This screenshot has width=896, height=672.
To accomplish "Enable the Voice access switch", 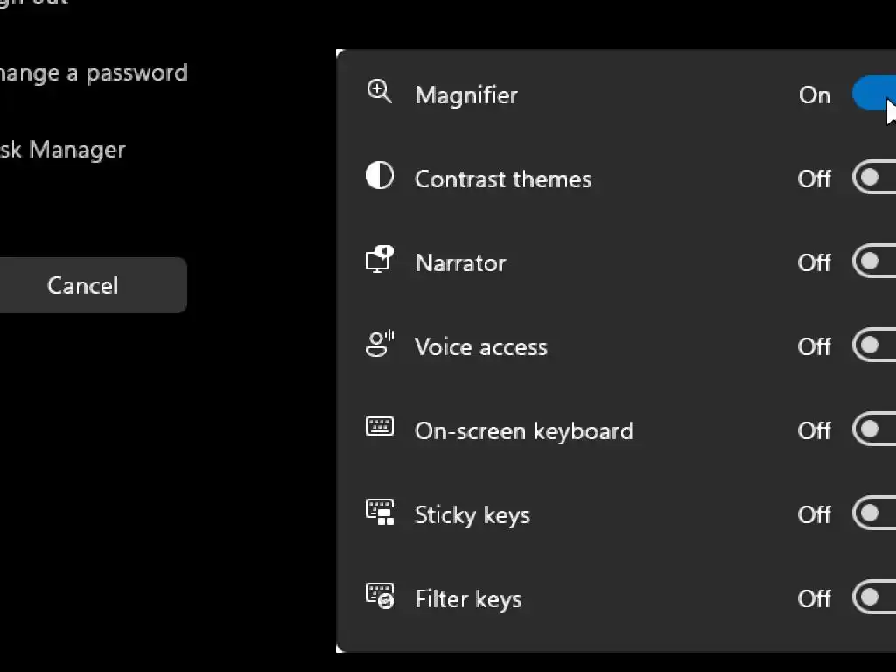I will [x=874, y=346].
